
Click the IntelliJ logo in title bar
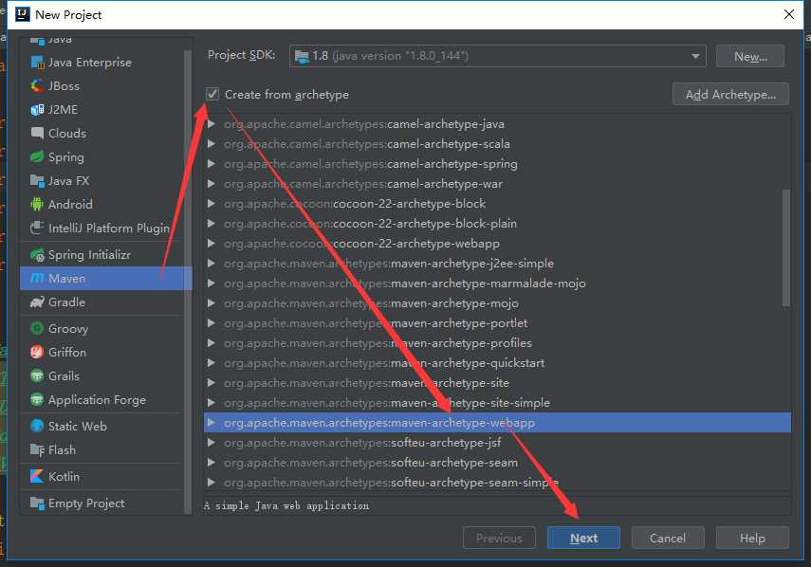23,14
